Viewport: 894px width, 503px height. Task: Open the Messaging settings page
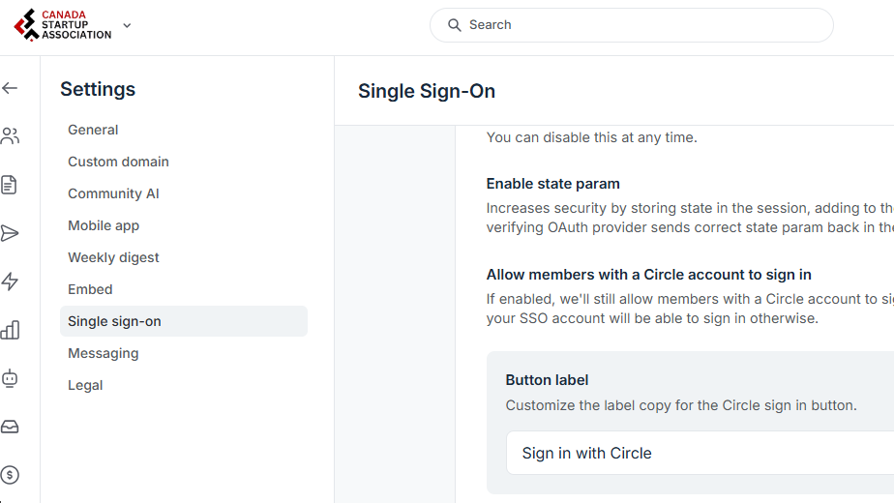pos(103,353)
